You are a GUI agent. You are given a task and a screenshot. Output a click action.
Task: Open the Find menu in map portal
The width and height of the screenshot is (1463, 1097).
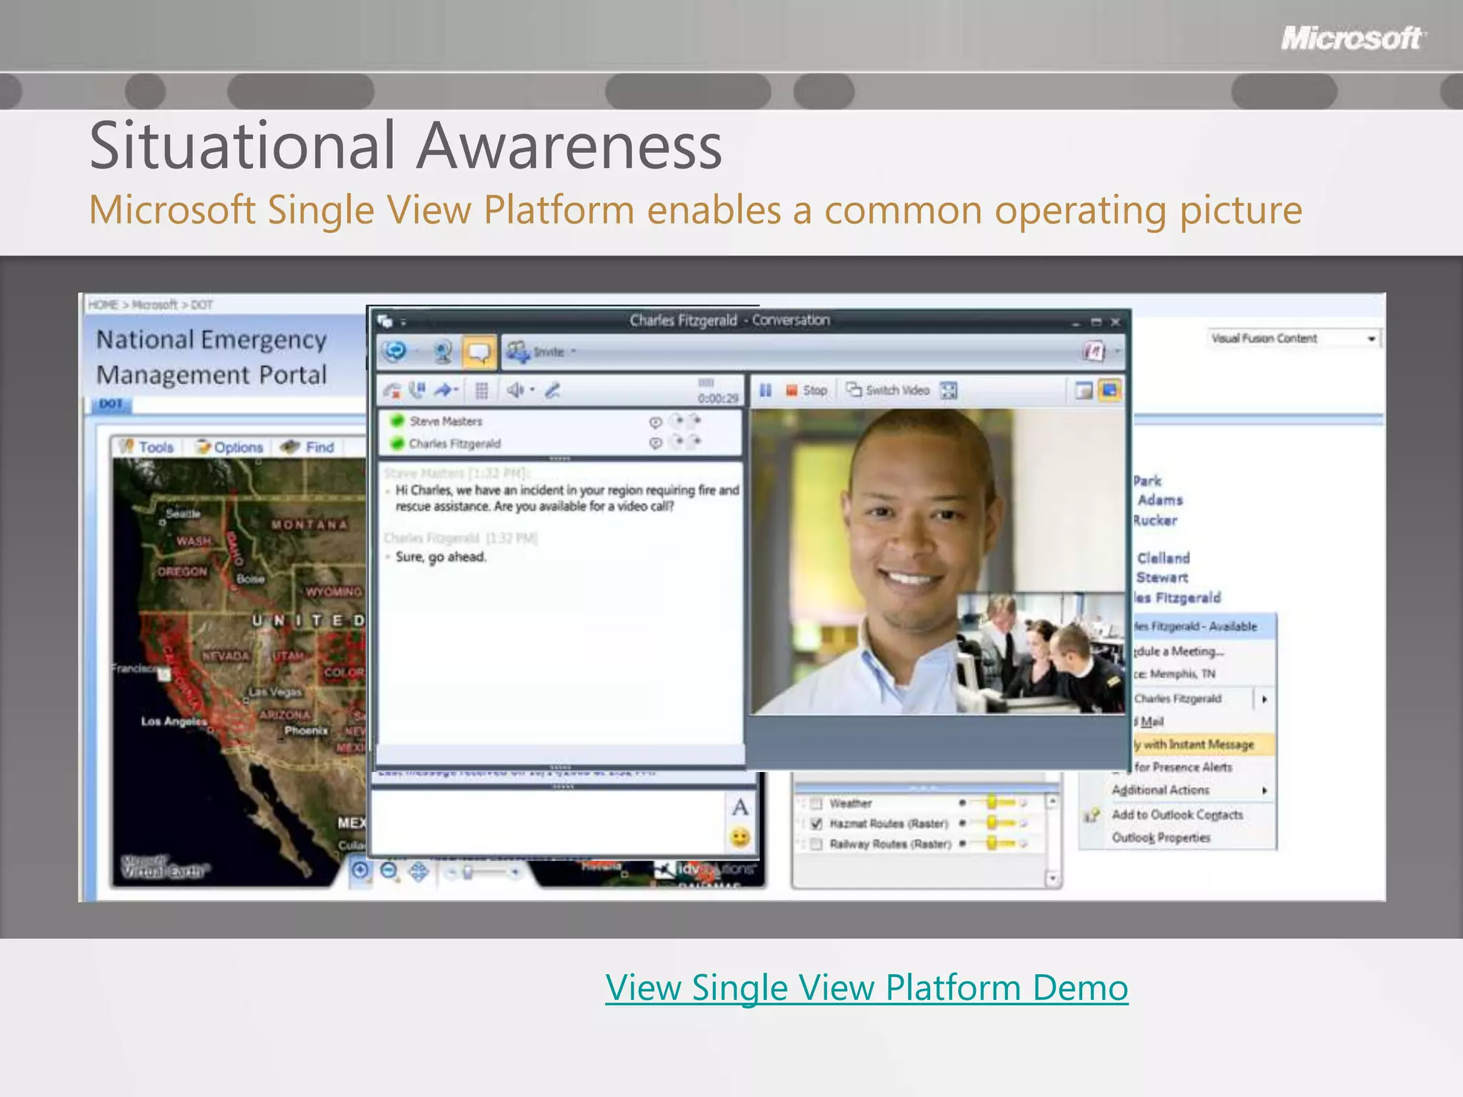[307, 447]
